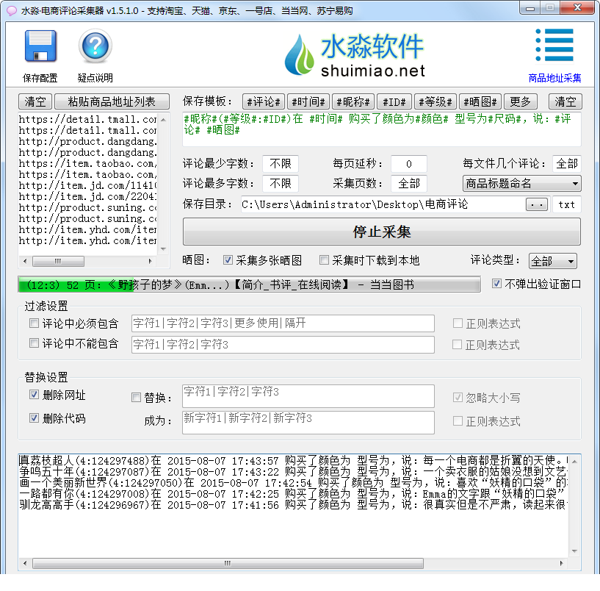Select the http://item.jd.com/1141 URL row
Image resolution: width=600 pixels, height=591 pixels.
click(87, 186)
